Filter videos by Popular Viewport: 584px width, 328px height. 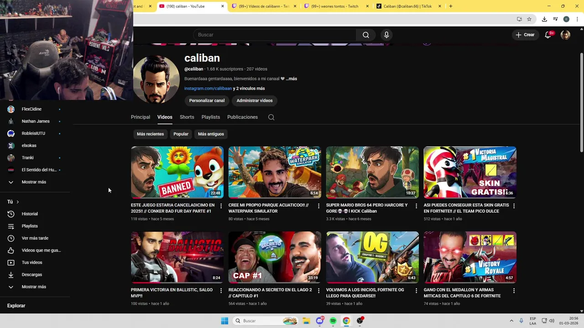[x=181, y=134]
